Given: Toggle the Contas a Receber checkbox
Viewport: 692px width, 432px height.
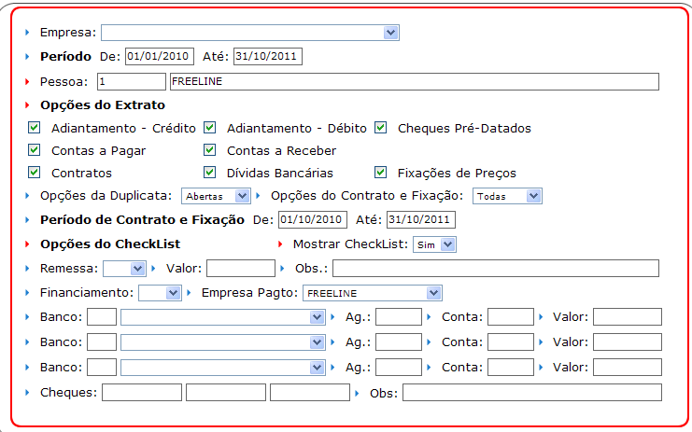Looking at the screenshot, I should tap(210, 150).
